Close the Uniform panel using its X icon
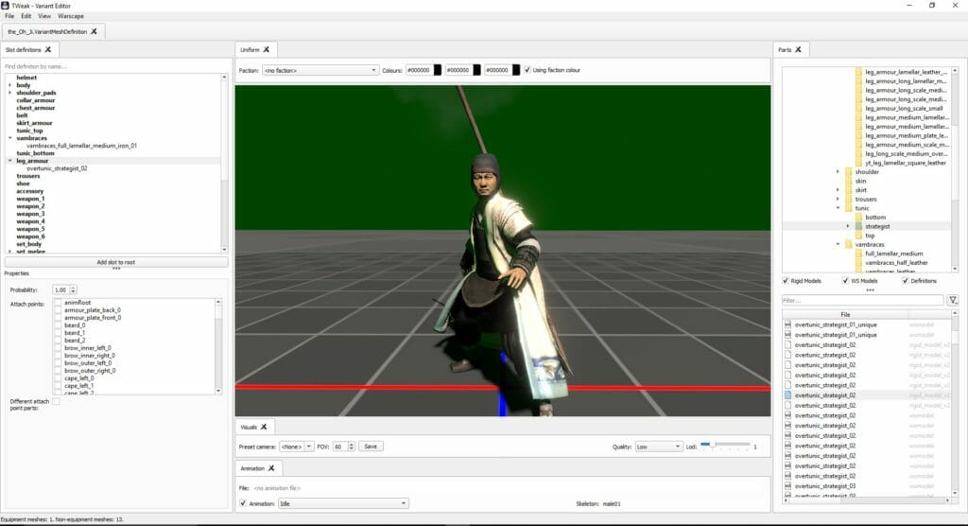This screenshot has width=968, height=526. [267, 49]
